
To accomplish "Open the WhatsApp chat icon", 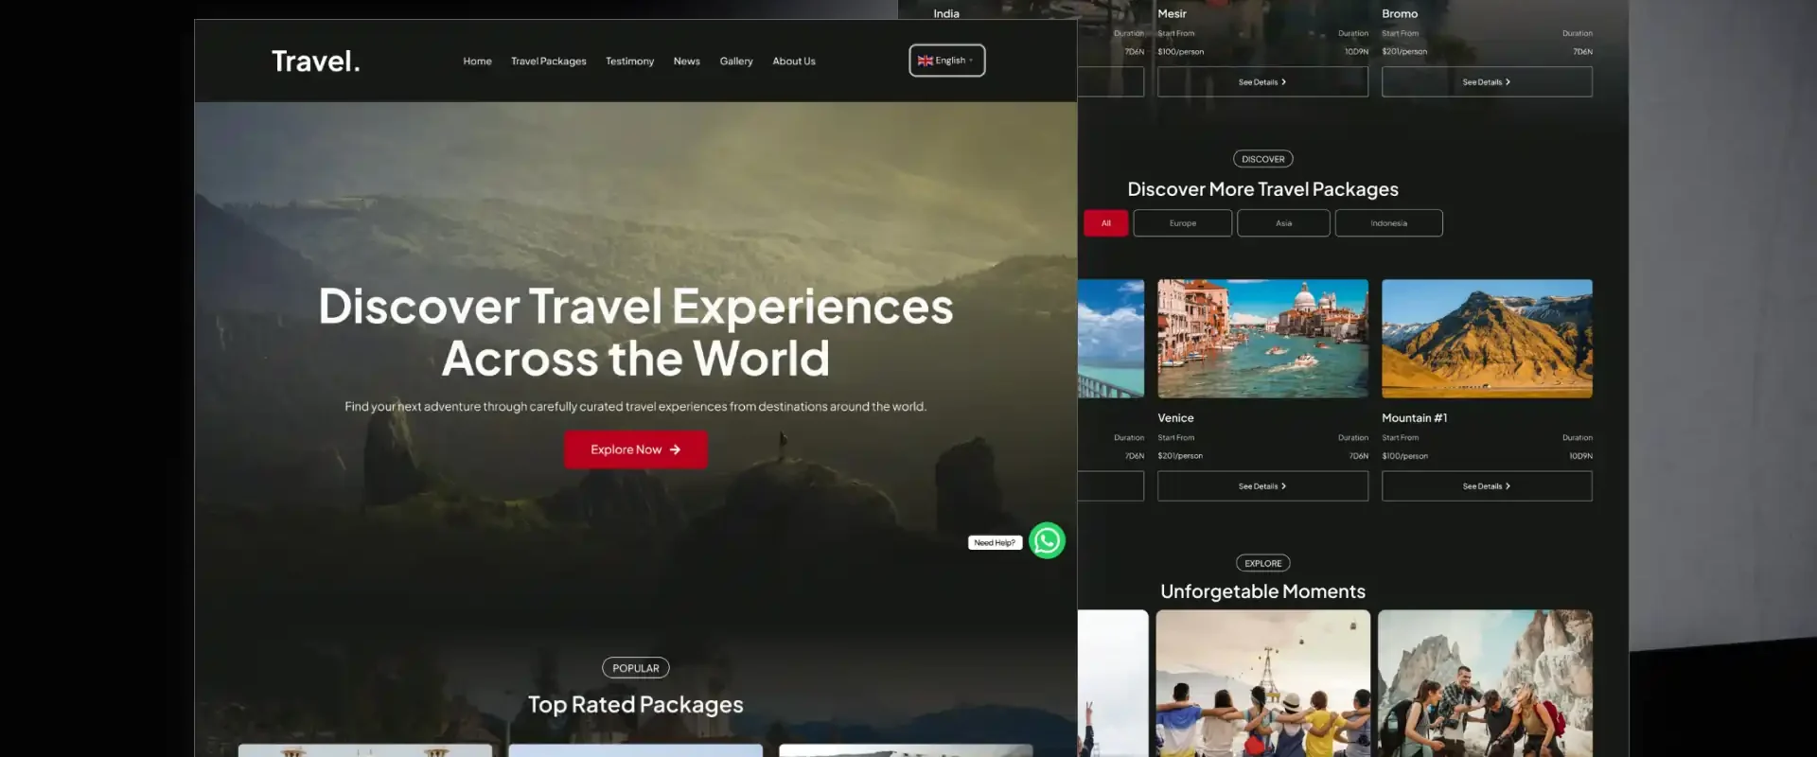I will coord(1047,540).
